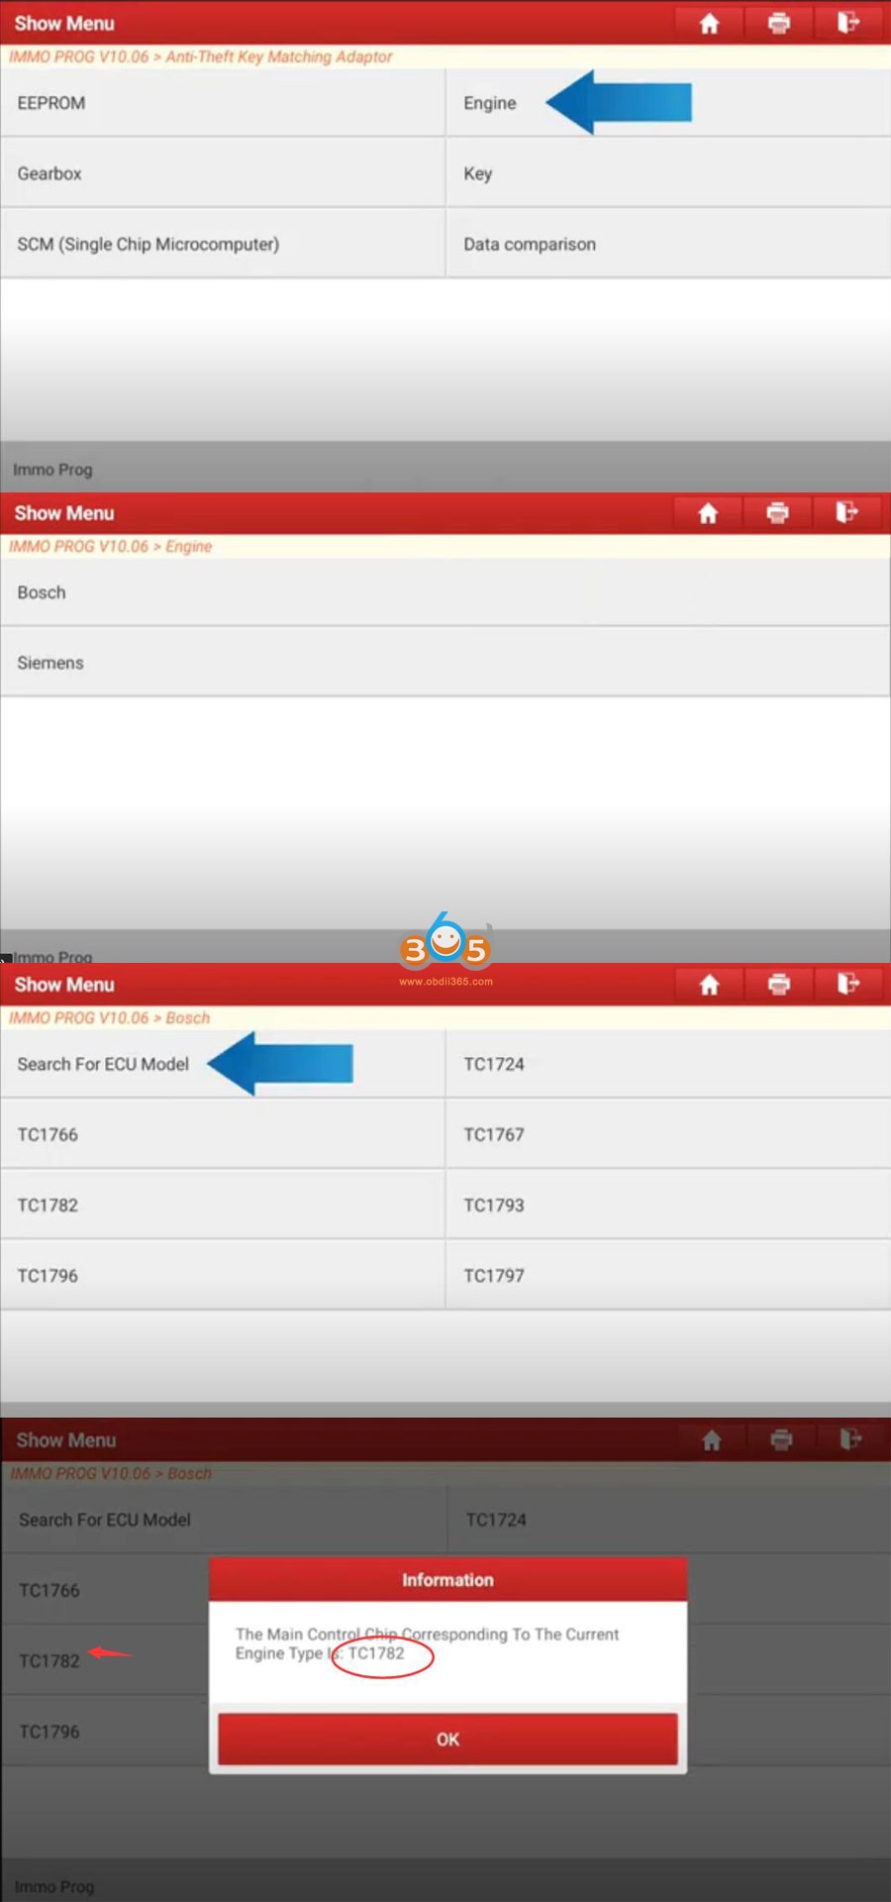Choose the Data comparison option
The image size is (891, 1902).
point(668,244)
